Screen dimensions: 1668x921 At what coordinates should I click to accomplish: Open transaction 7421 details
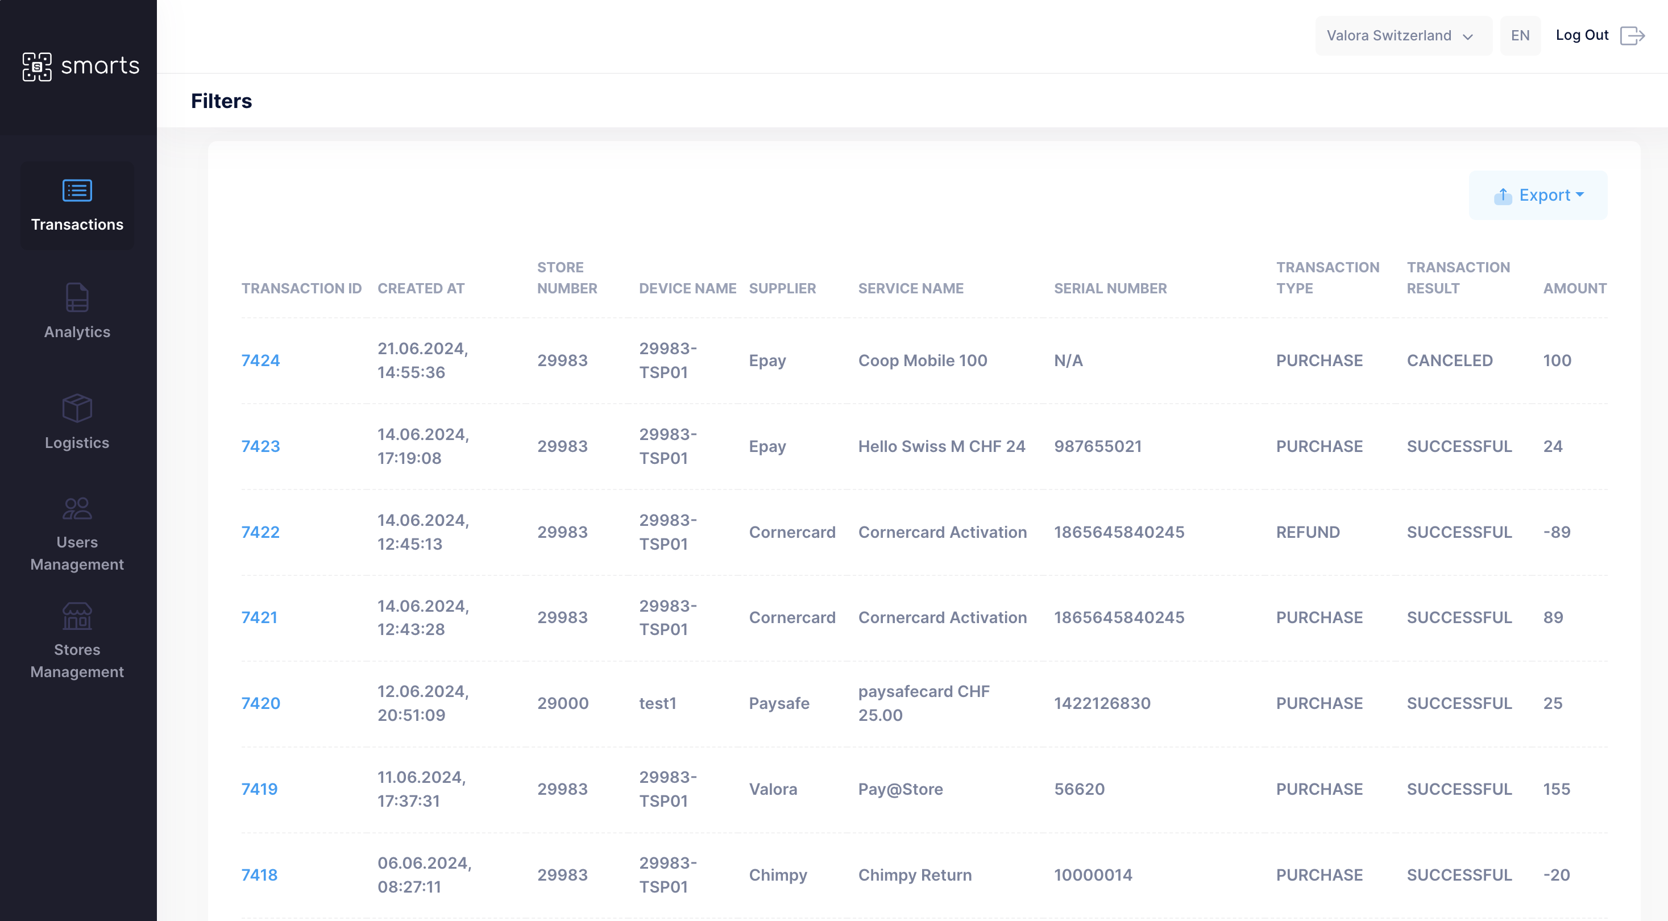[x=259, y=617]
